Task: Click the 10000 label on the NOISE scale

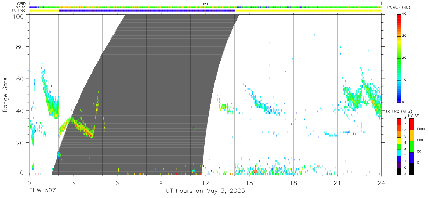Action: click(420, 129)
